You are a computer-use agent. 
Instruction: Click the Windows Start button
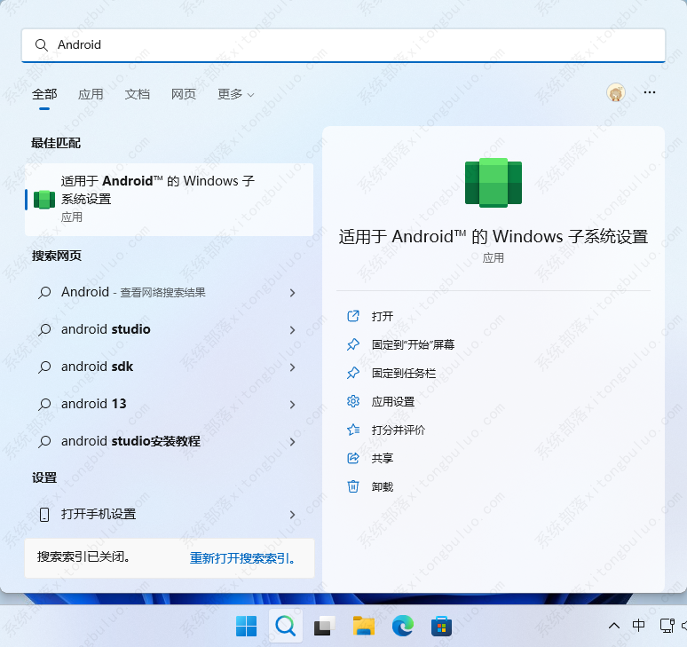[246, 626]
